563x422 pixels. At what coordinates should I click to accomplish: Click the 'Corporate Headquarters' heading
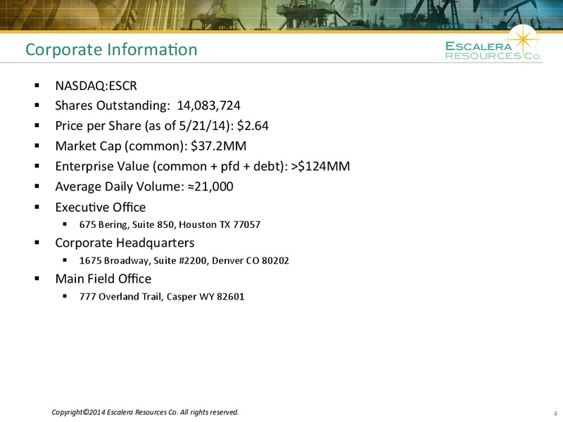(x=125, y=243)
